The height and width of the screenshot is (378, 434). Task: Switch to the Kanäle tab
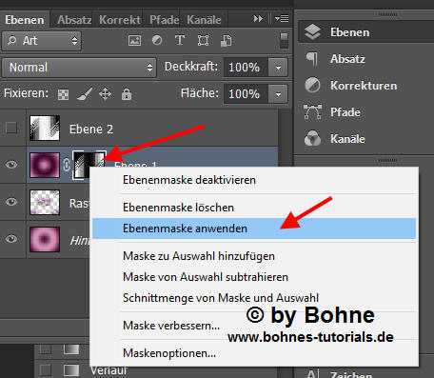204,20
